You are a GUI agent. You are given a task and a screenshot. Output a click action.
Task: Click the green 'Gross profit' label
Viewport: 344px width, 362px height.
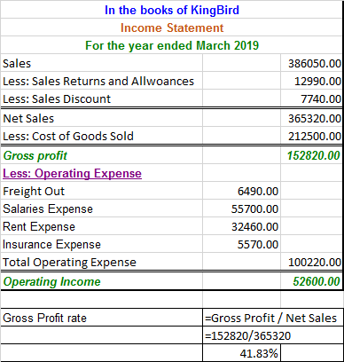pos(35,155)
